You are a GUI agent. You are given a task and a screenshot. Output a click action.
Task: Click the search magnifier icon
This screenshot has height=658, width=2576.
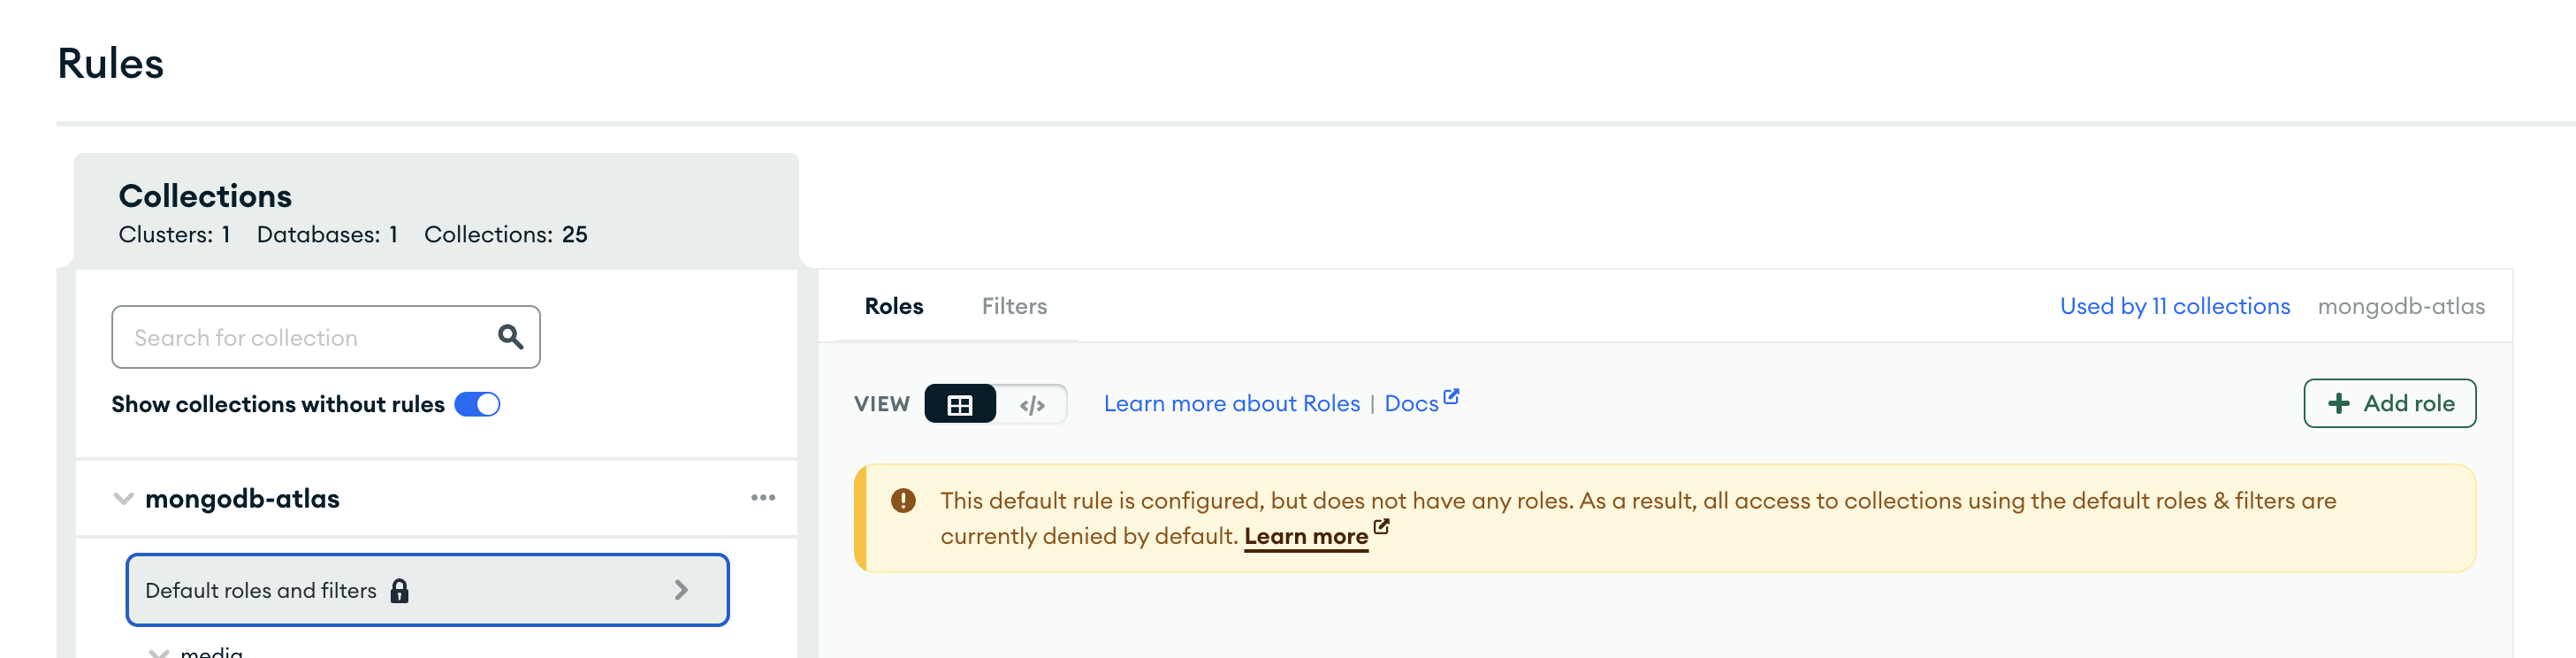point(510,337)
